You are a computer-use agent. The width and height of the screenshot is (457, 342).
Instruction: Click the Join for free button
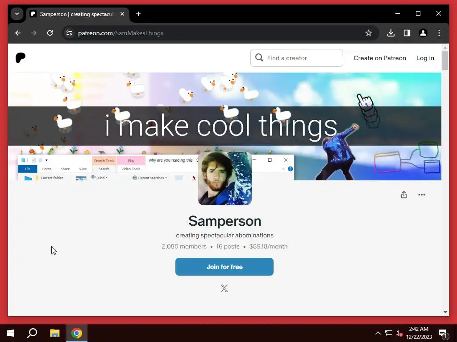[x=224, y=267]
